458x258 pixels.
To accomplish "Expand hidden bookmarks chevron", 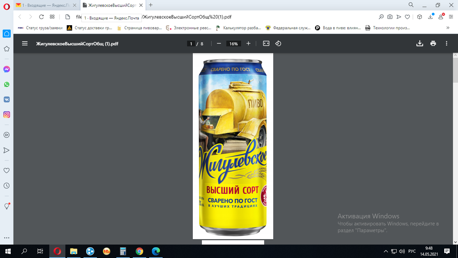I will [448, 28].
